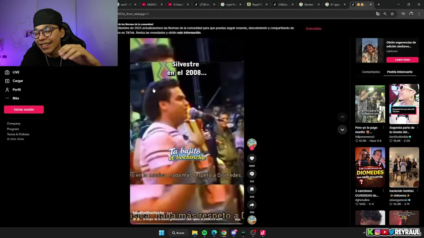Switch to 'Blanket' browser tab

[x=310, y=5]
